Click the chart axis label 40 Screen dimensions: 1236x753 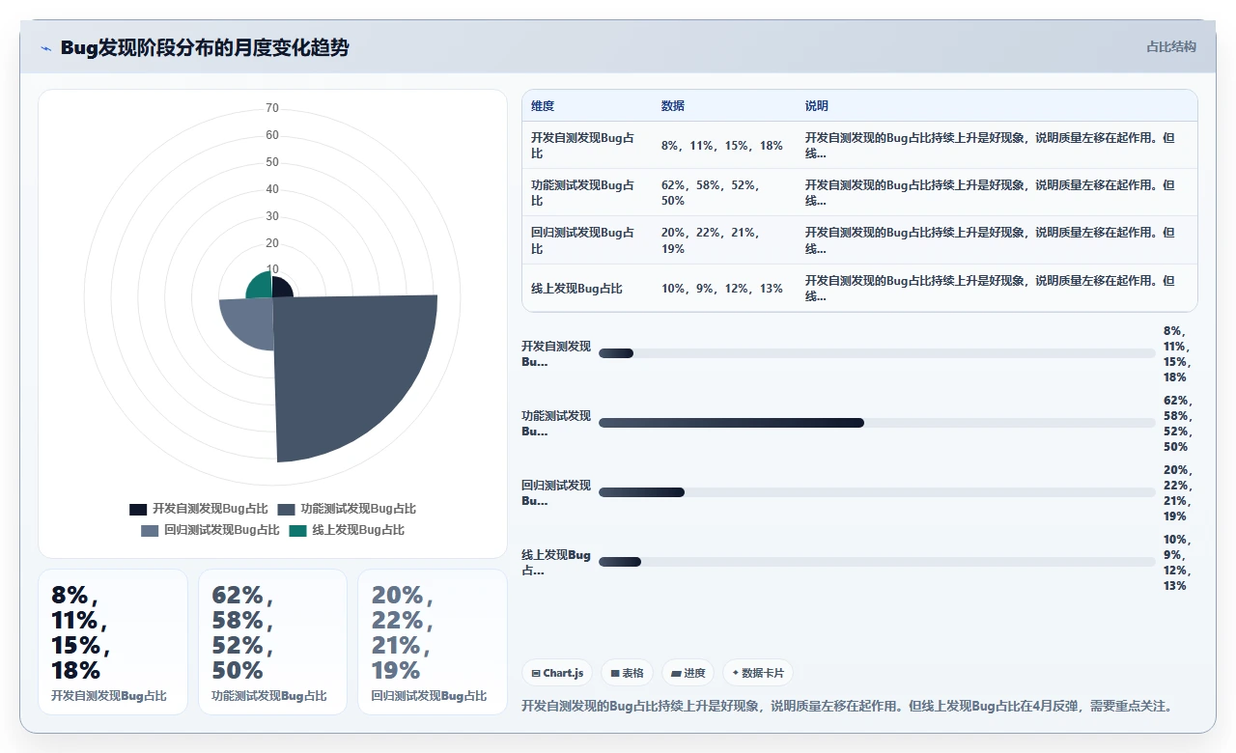click(x=272, y=189)
